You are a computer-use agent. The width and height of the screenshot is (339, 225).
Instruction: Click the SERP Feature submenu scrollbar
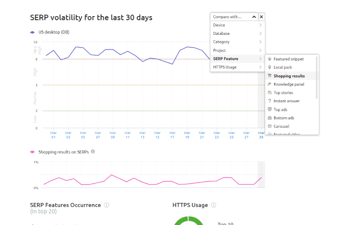pyautogui.click(x=317, y=78)
